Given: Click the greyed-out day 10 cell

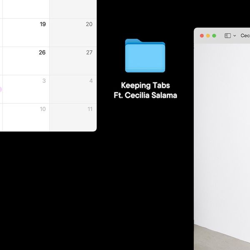Looking at the screenshot, I should pos(26,117).
